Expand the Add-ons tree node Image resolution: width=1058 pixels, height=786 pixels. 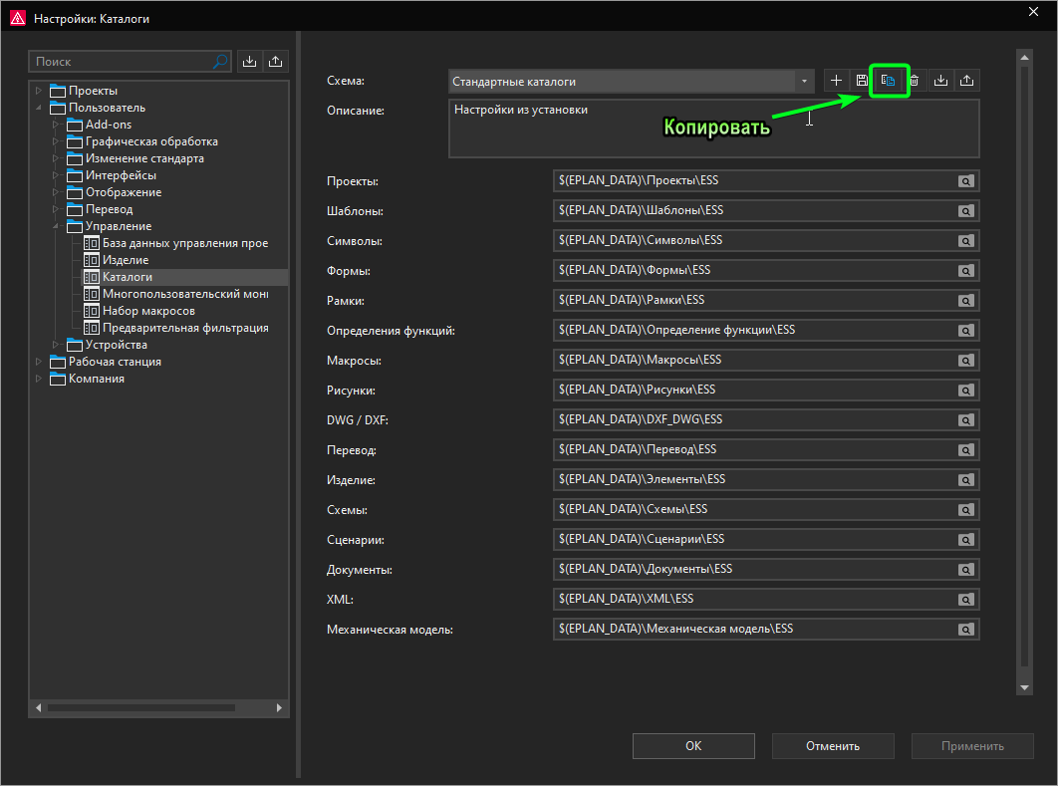pos(56,125)
